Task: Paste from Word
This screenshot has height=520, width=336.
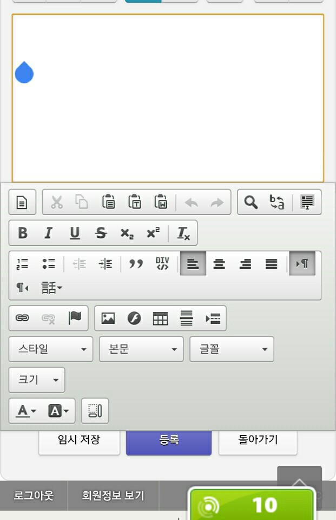Action: [x=161, y=202]
